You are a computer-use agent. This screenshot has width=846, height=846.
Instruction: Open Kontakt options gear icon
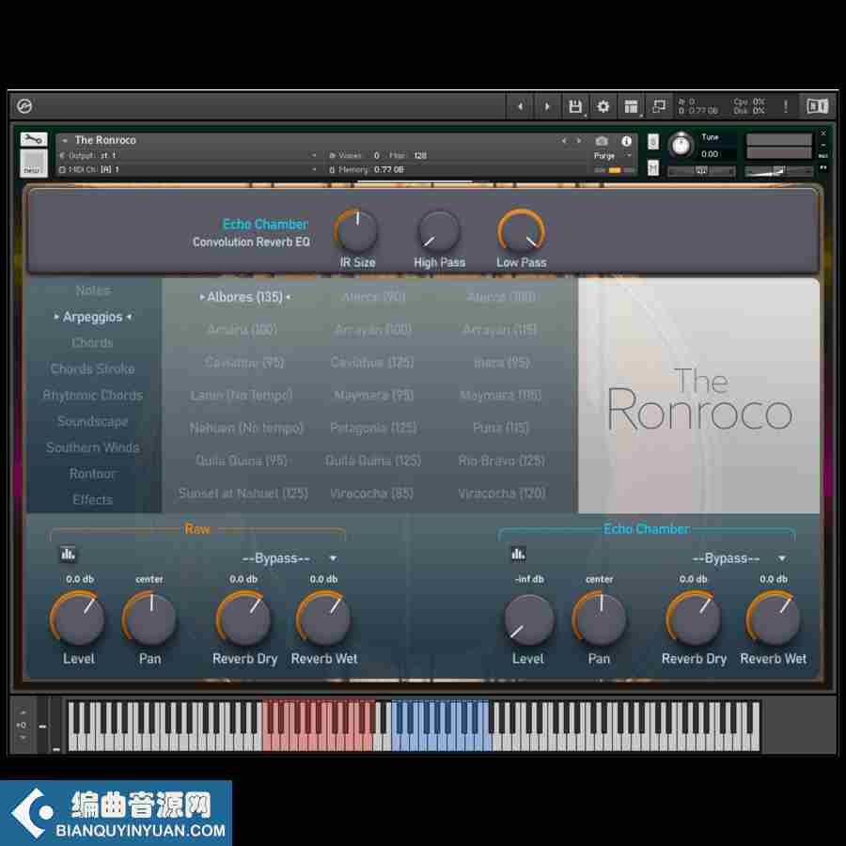[603, 106]
